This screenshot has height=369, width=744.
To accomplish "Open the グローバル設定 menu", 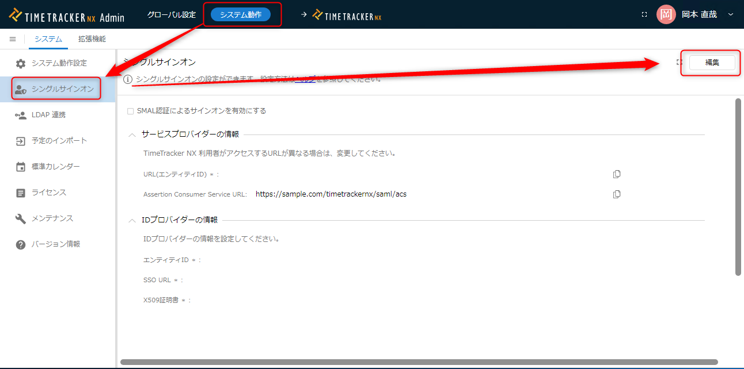I will 171,14.
